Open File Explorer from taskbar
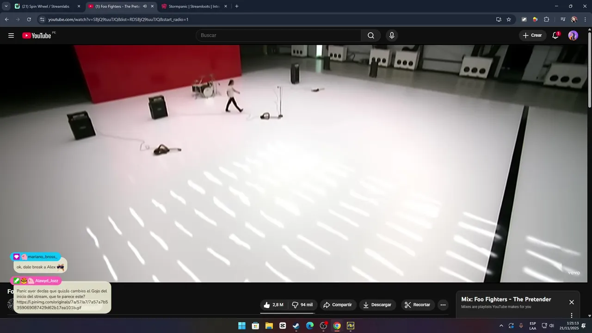The width and height of the screenshot is (592, 333). coord(269,326)
